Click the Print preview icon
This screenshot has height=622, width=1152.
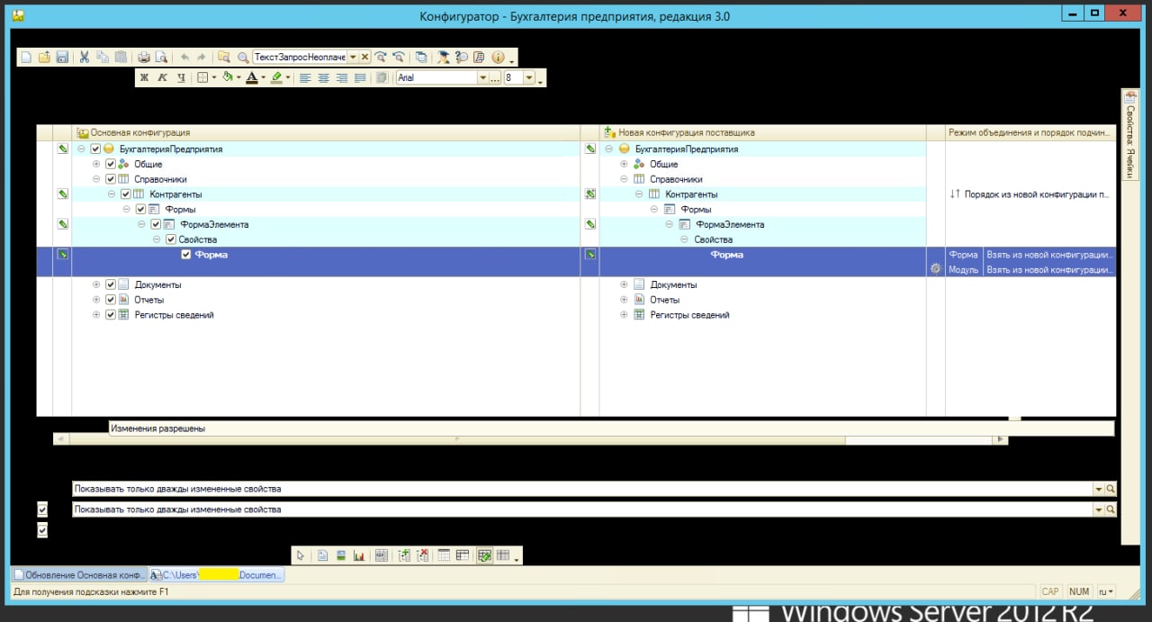click(x=161, y=57)
